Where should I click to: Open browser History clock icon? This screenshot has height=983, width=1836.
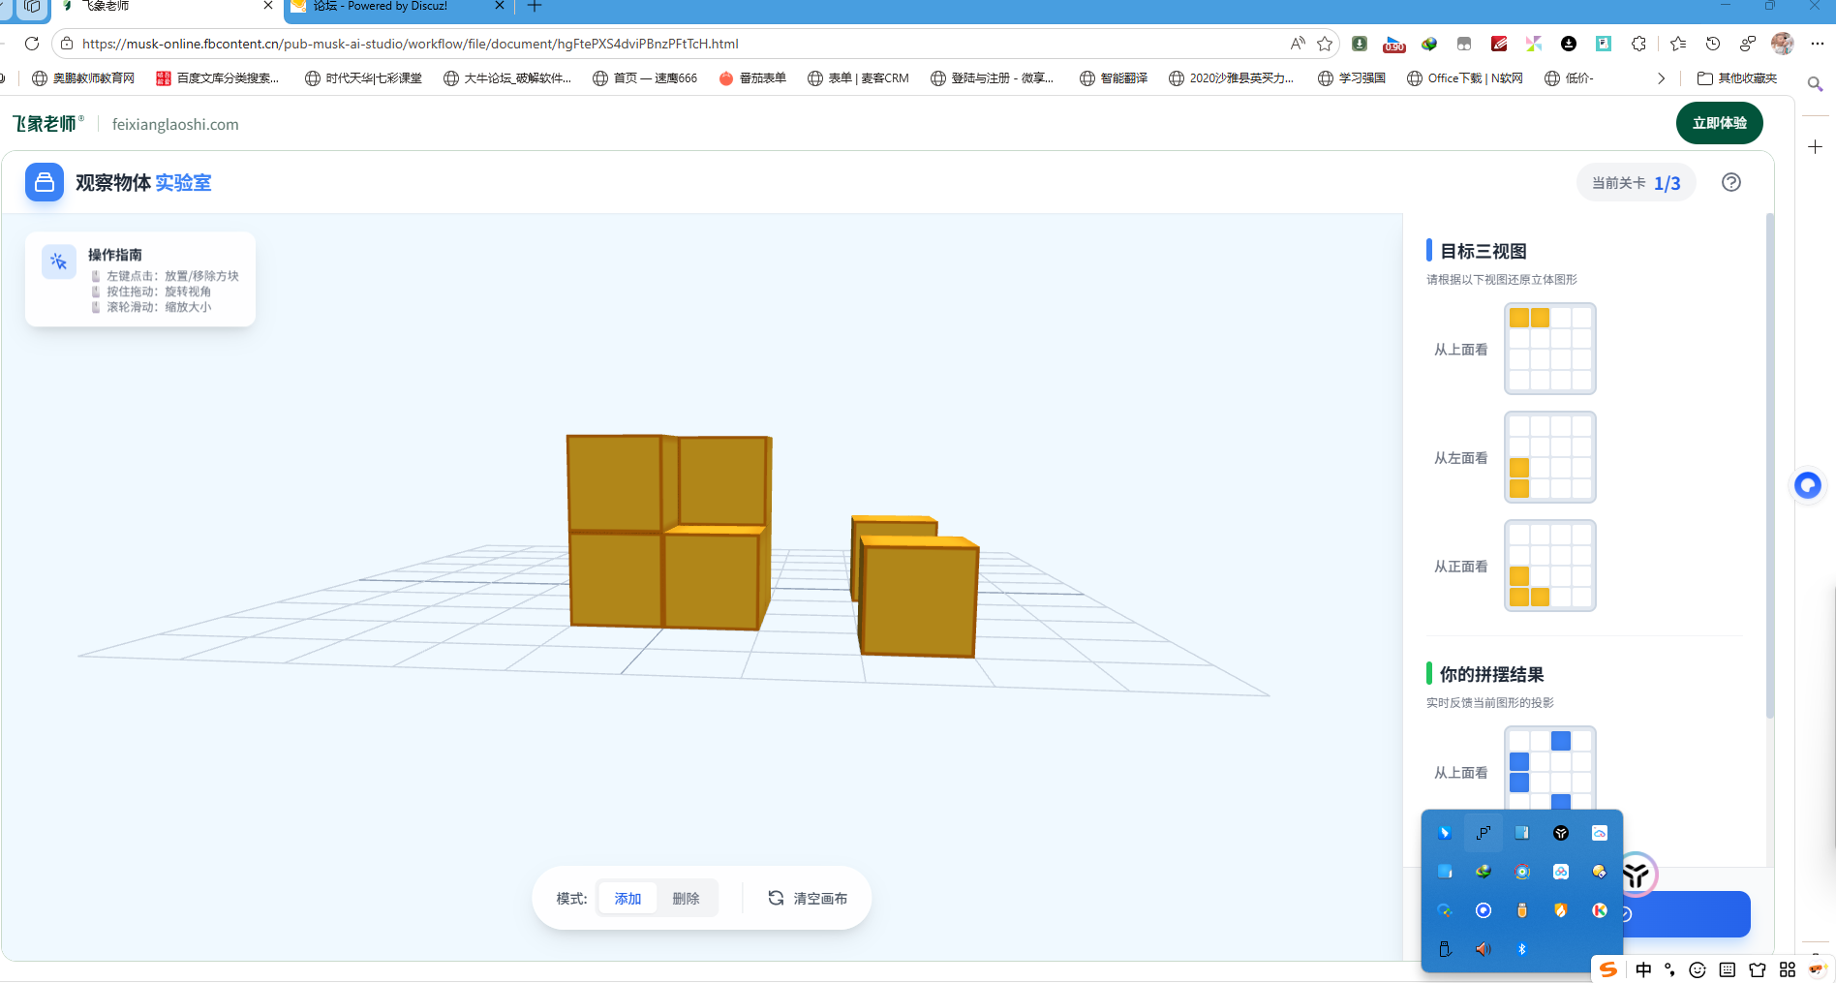(x=1712, y=44)
